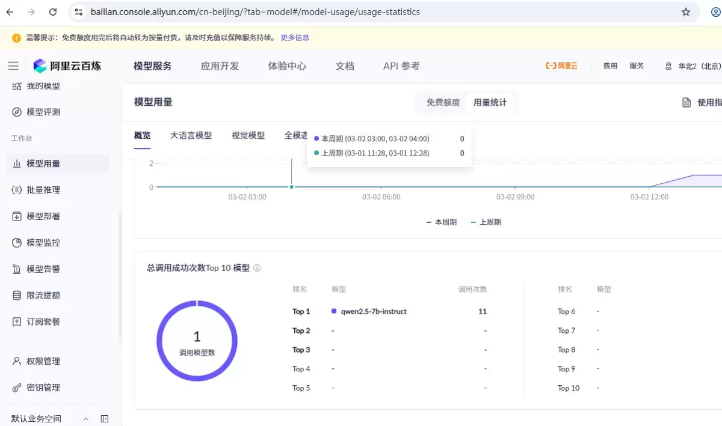Viewport: 722px width, 426px height.
Task: Switch the toggle to 免费额度
Action: (443, 103)
